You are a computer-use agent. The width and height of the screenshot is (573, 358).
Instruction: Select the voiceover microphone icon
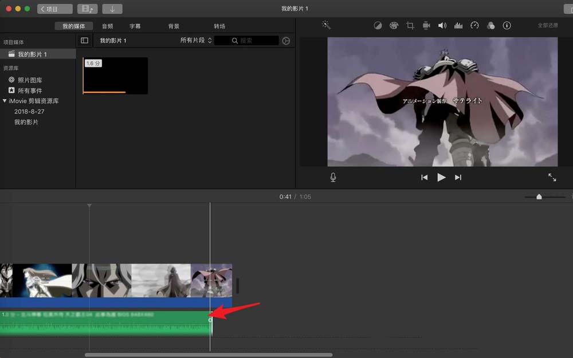(332, 177)
